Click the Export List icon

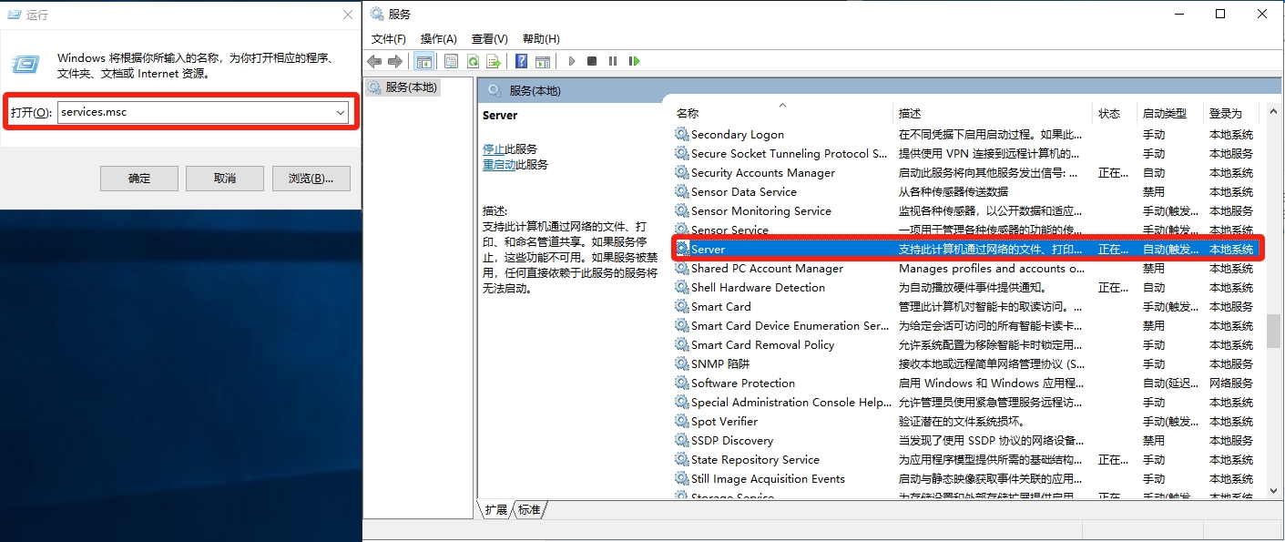(x=495, y=61)
